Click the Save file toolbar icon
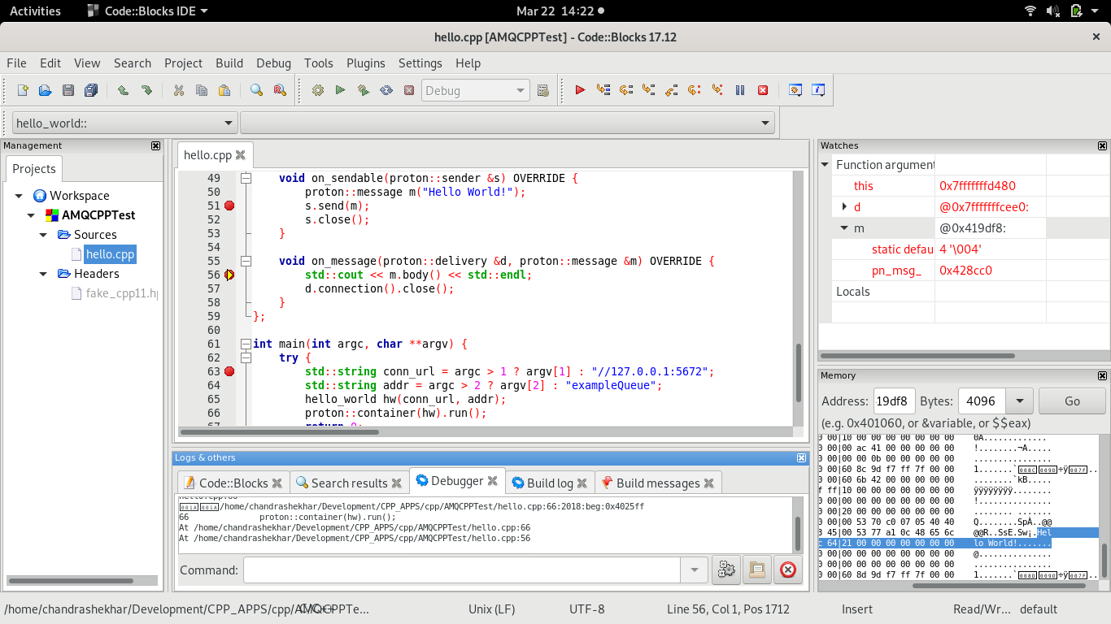The height and width of the screenshot is (624, 1111). pyautogui.click(x=68, y=90)
